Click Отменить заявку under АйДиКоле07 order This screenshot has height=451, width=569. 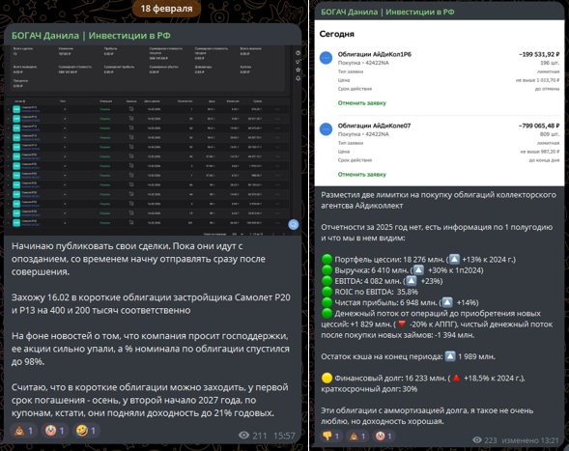tap(362, 175)
